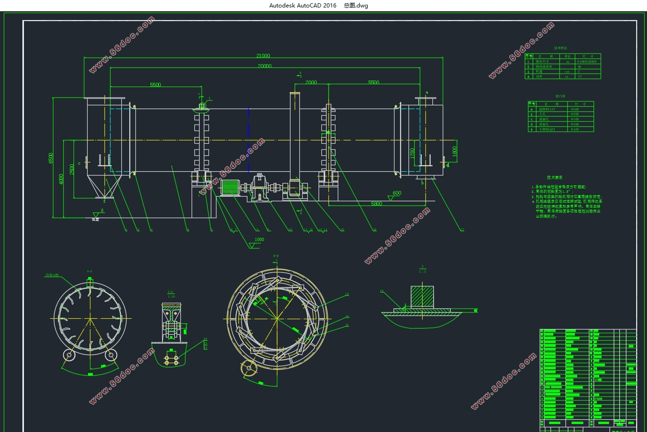
Task: Click the ground level 0 elevation symbol
Action: 97,214
